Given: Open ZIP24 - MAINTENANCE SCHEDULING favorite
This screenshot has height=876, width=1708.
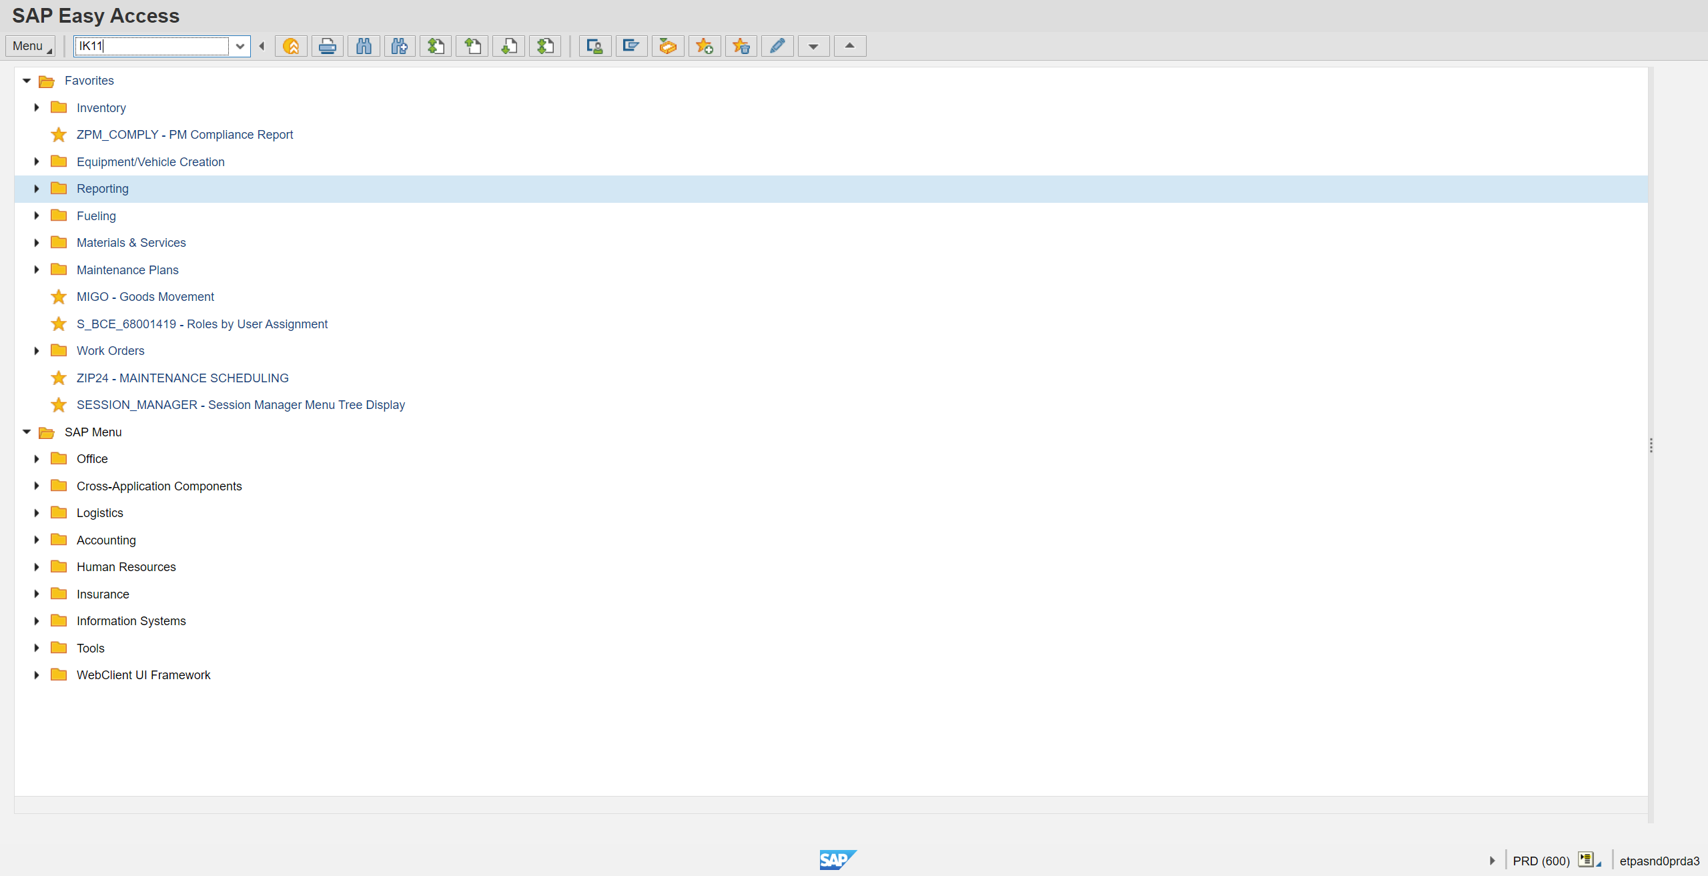Looking at the screenshot, I should click(x=183, y=378).
